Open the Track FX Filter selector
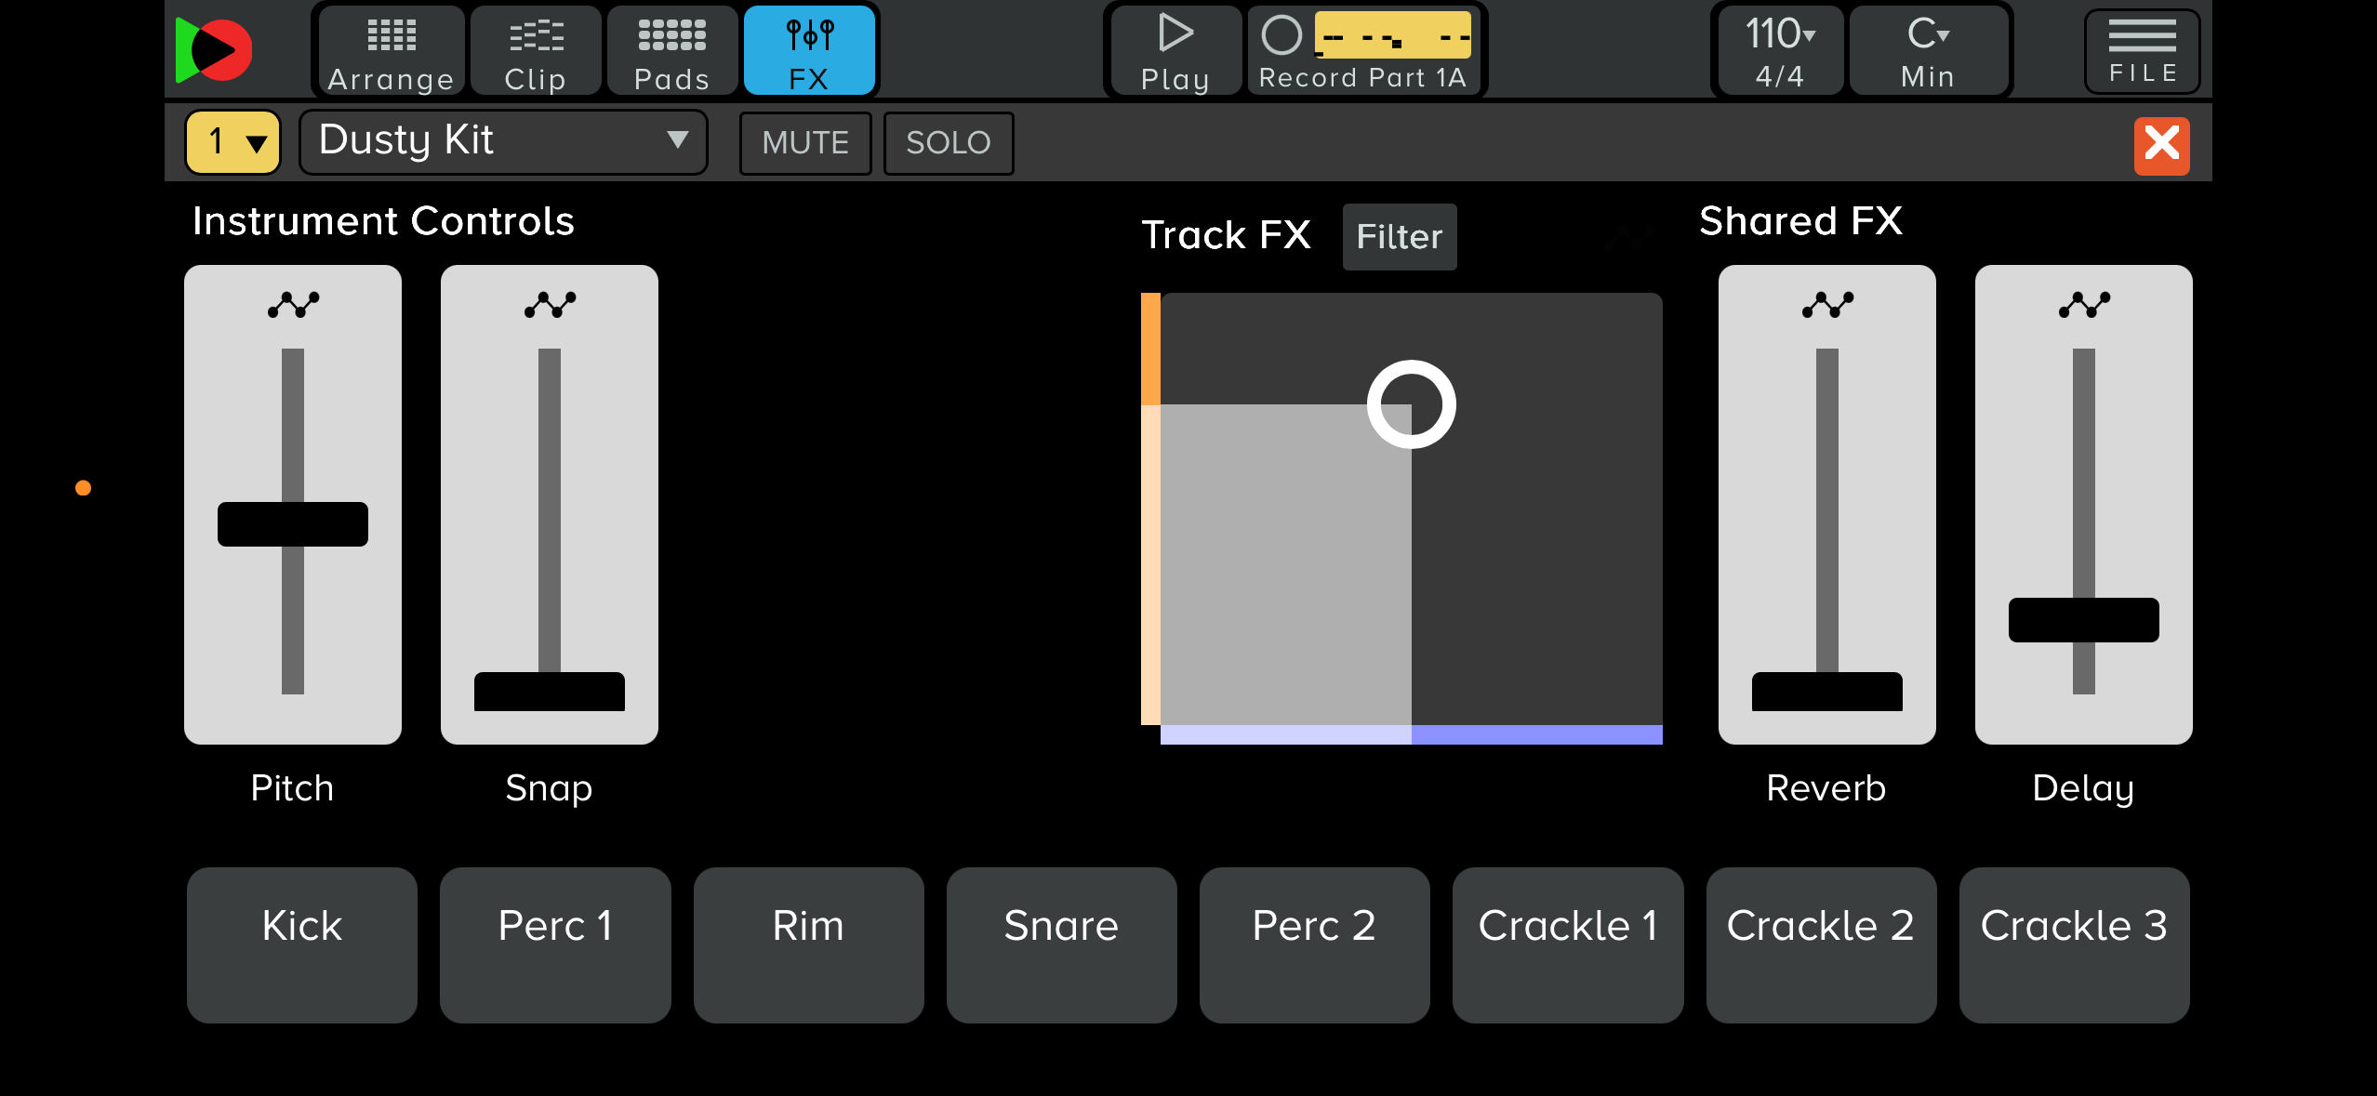The height and width of the screenshot is (1096, 2377). 1400,237
